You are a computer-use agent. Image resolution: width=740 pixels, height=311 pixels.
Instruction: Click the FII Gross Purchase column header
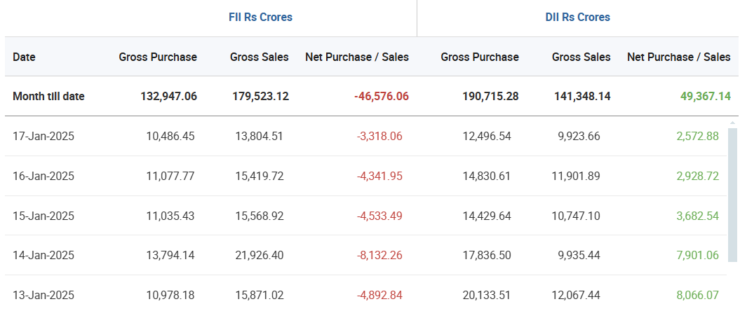[158, 57]
